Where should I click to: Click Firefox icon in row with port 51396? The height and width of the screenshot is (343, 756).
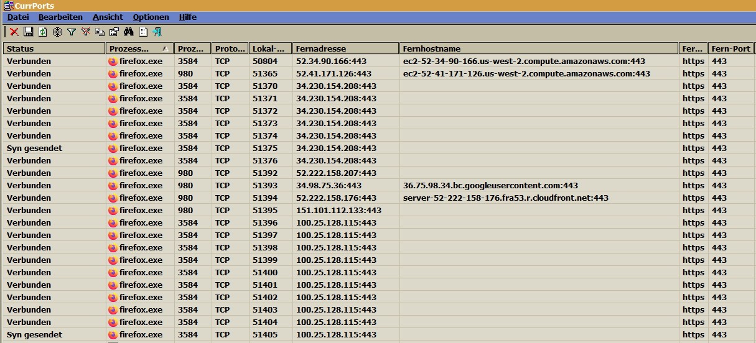pyautogui.click(x=113, y=222)
